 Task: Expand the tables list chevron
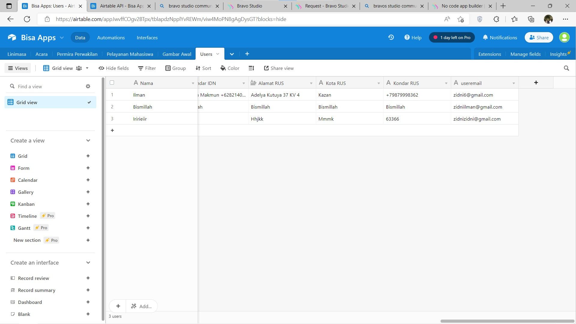[x=232, y=54]
